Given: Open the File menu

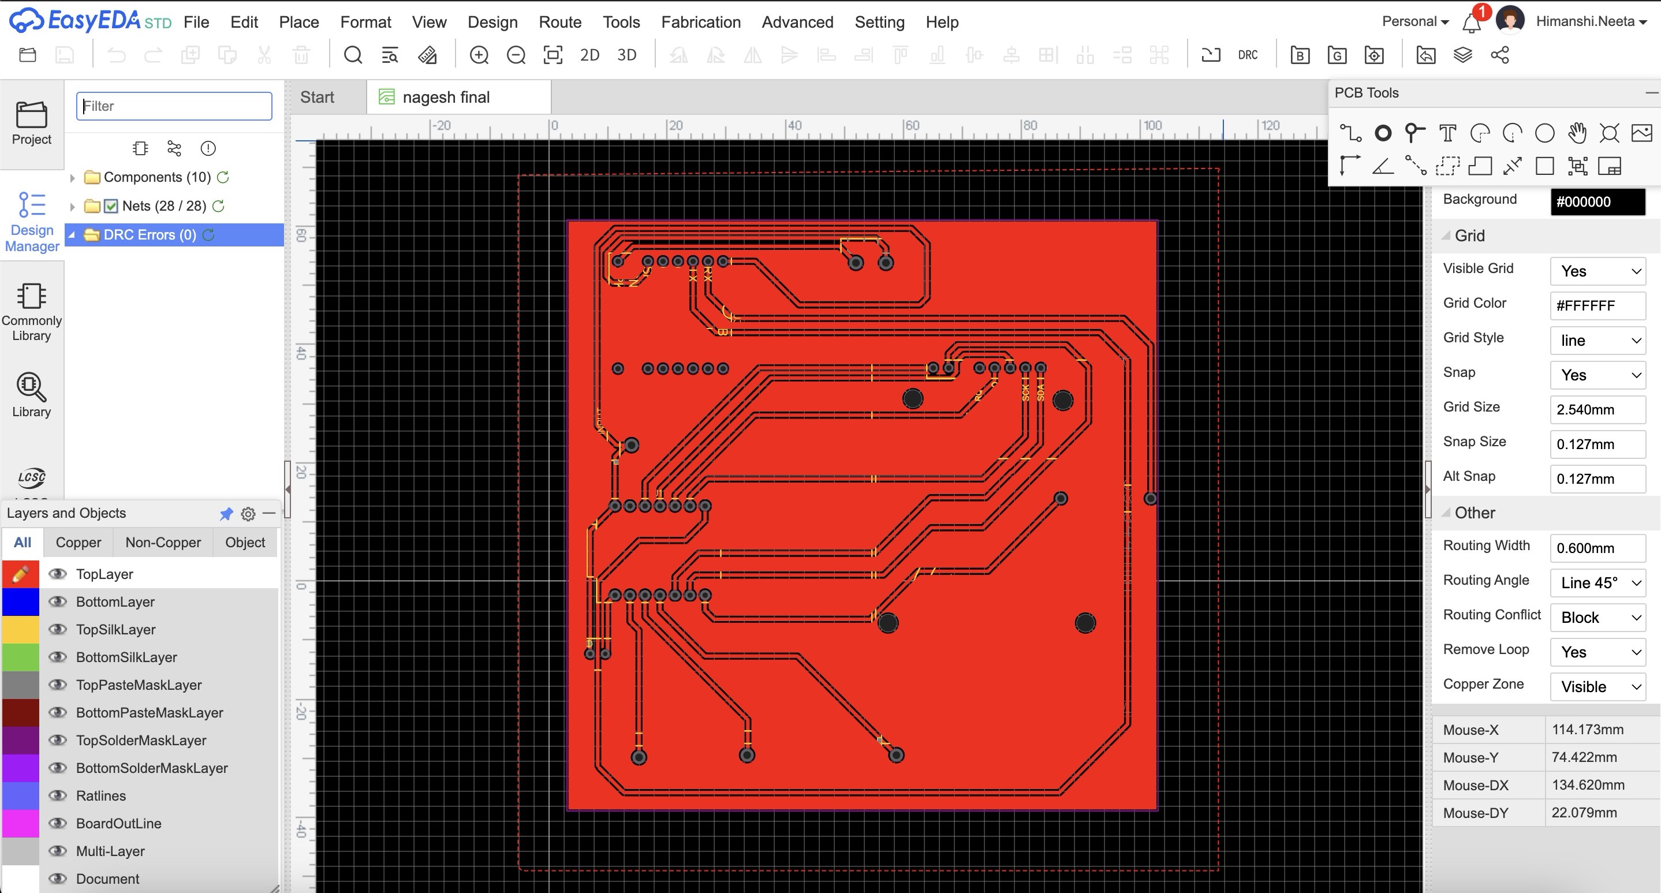Looking at the screenshot, I should (x=196, y=22).
